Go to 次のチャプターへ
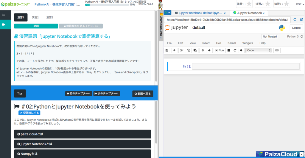Screen dimensions: 305x158 point(107,93)
